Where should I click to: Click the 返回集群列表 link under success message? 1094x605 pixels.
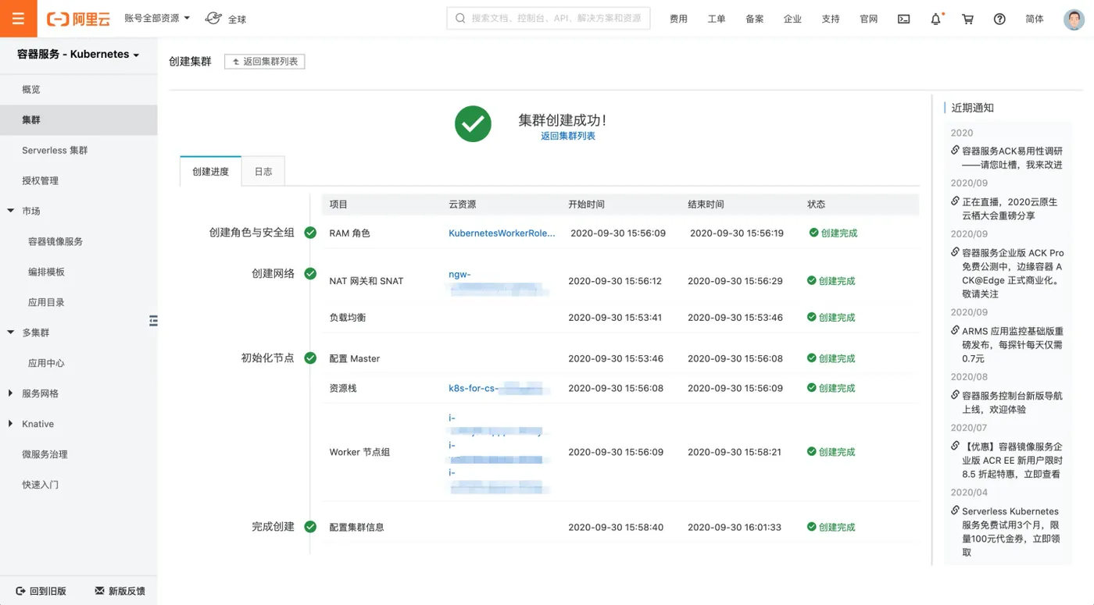pos(568,136)
